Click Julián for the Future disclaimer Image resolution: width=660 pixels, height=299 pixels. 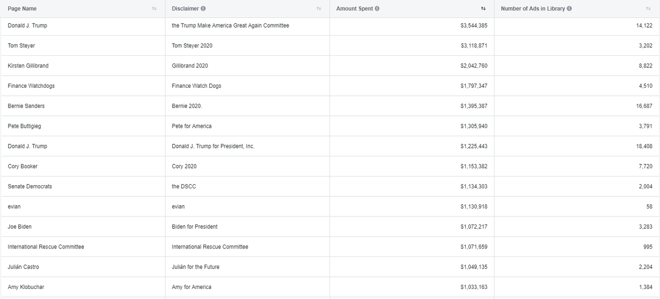(x=195, y=267)
